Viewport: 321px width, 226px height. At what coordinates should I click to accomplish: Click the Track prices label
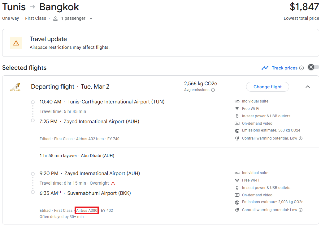click(x=284, y=68)
